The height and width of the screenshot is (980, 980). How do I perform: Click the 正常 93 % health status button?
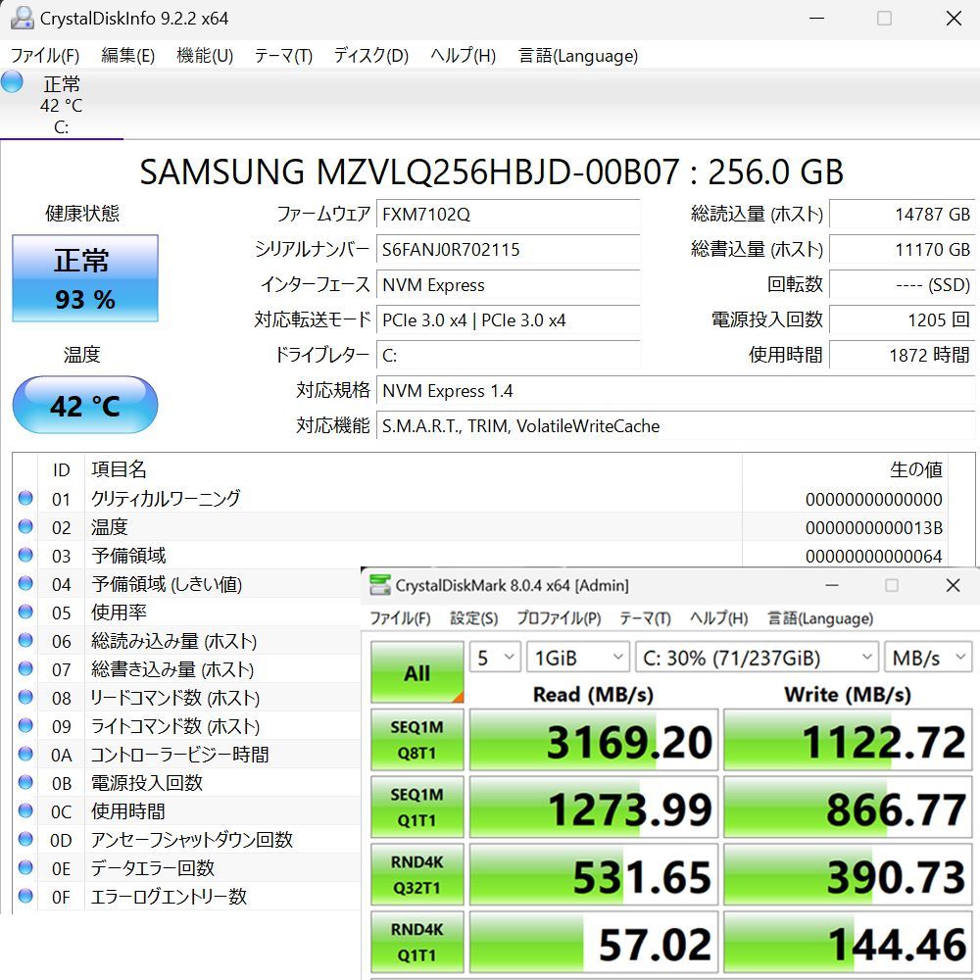85,278
